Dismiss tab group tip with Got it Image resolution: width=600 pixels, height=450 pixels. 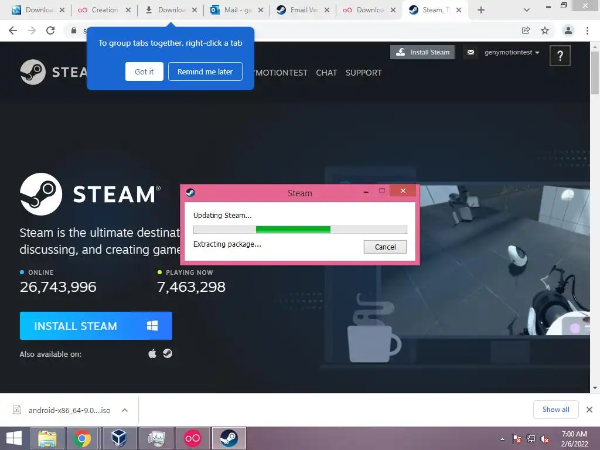(x=144, y=71)
